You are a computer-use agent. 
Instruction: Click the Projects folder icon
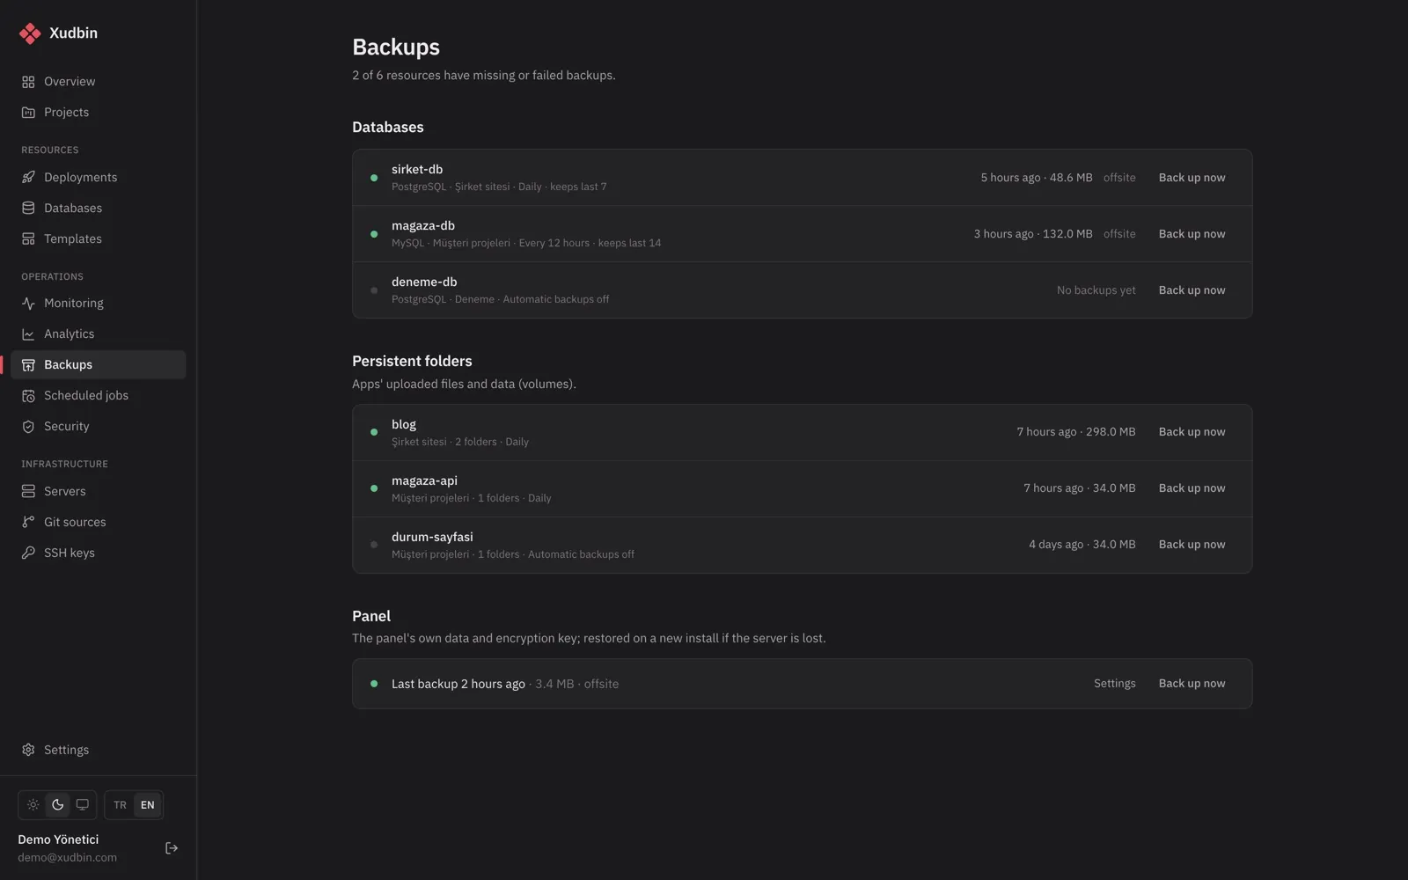28,113
